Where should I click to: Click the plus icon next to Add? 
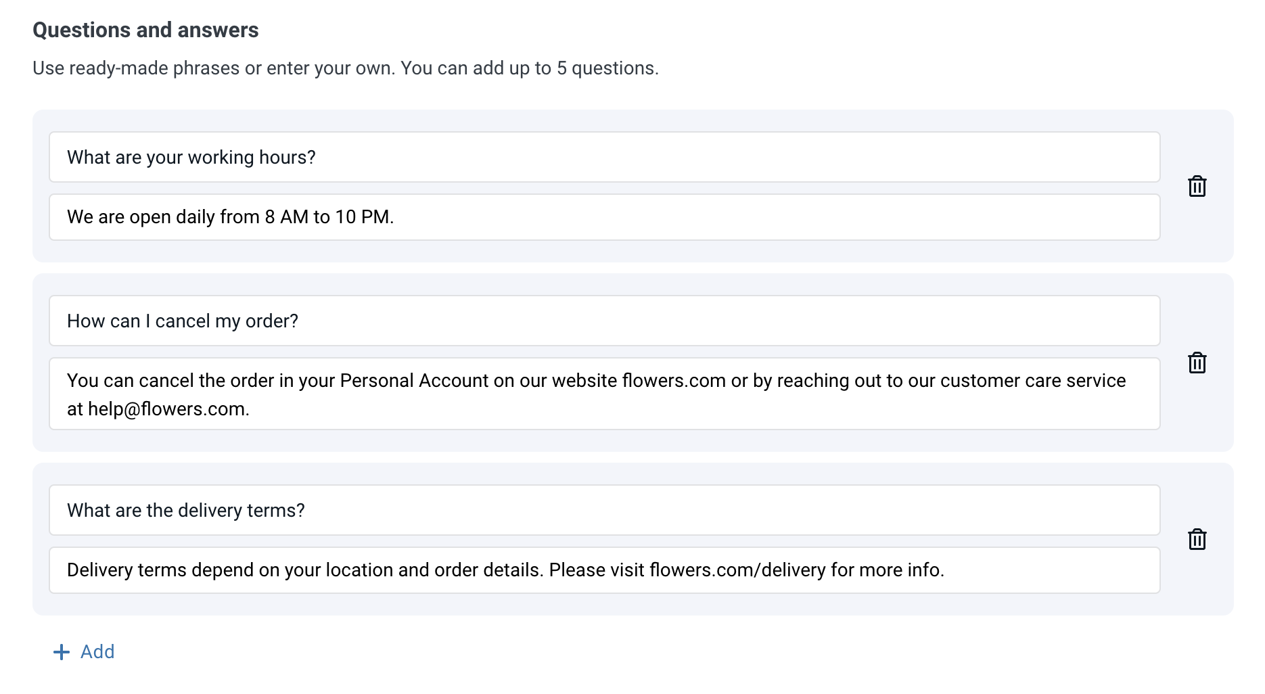(62, 651)
